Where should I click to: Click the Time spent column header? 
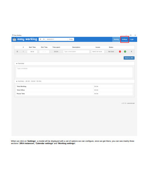tap(56, 47)
